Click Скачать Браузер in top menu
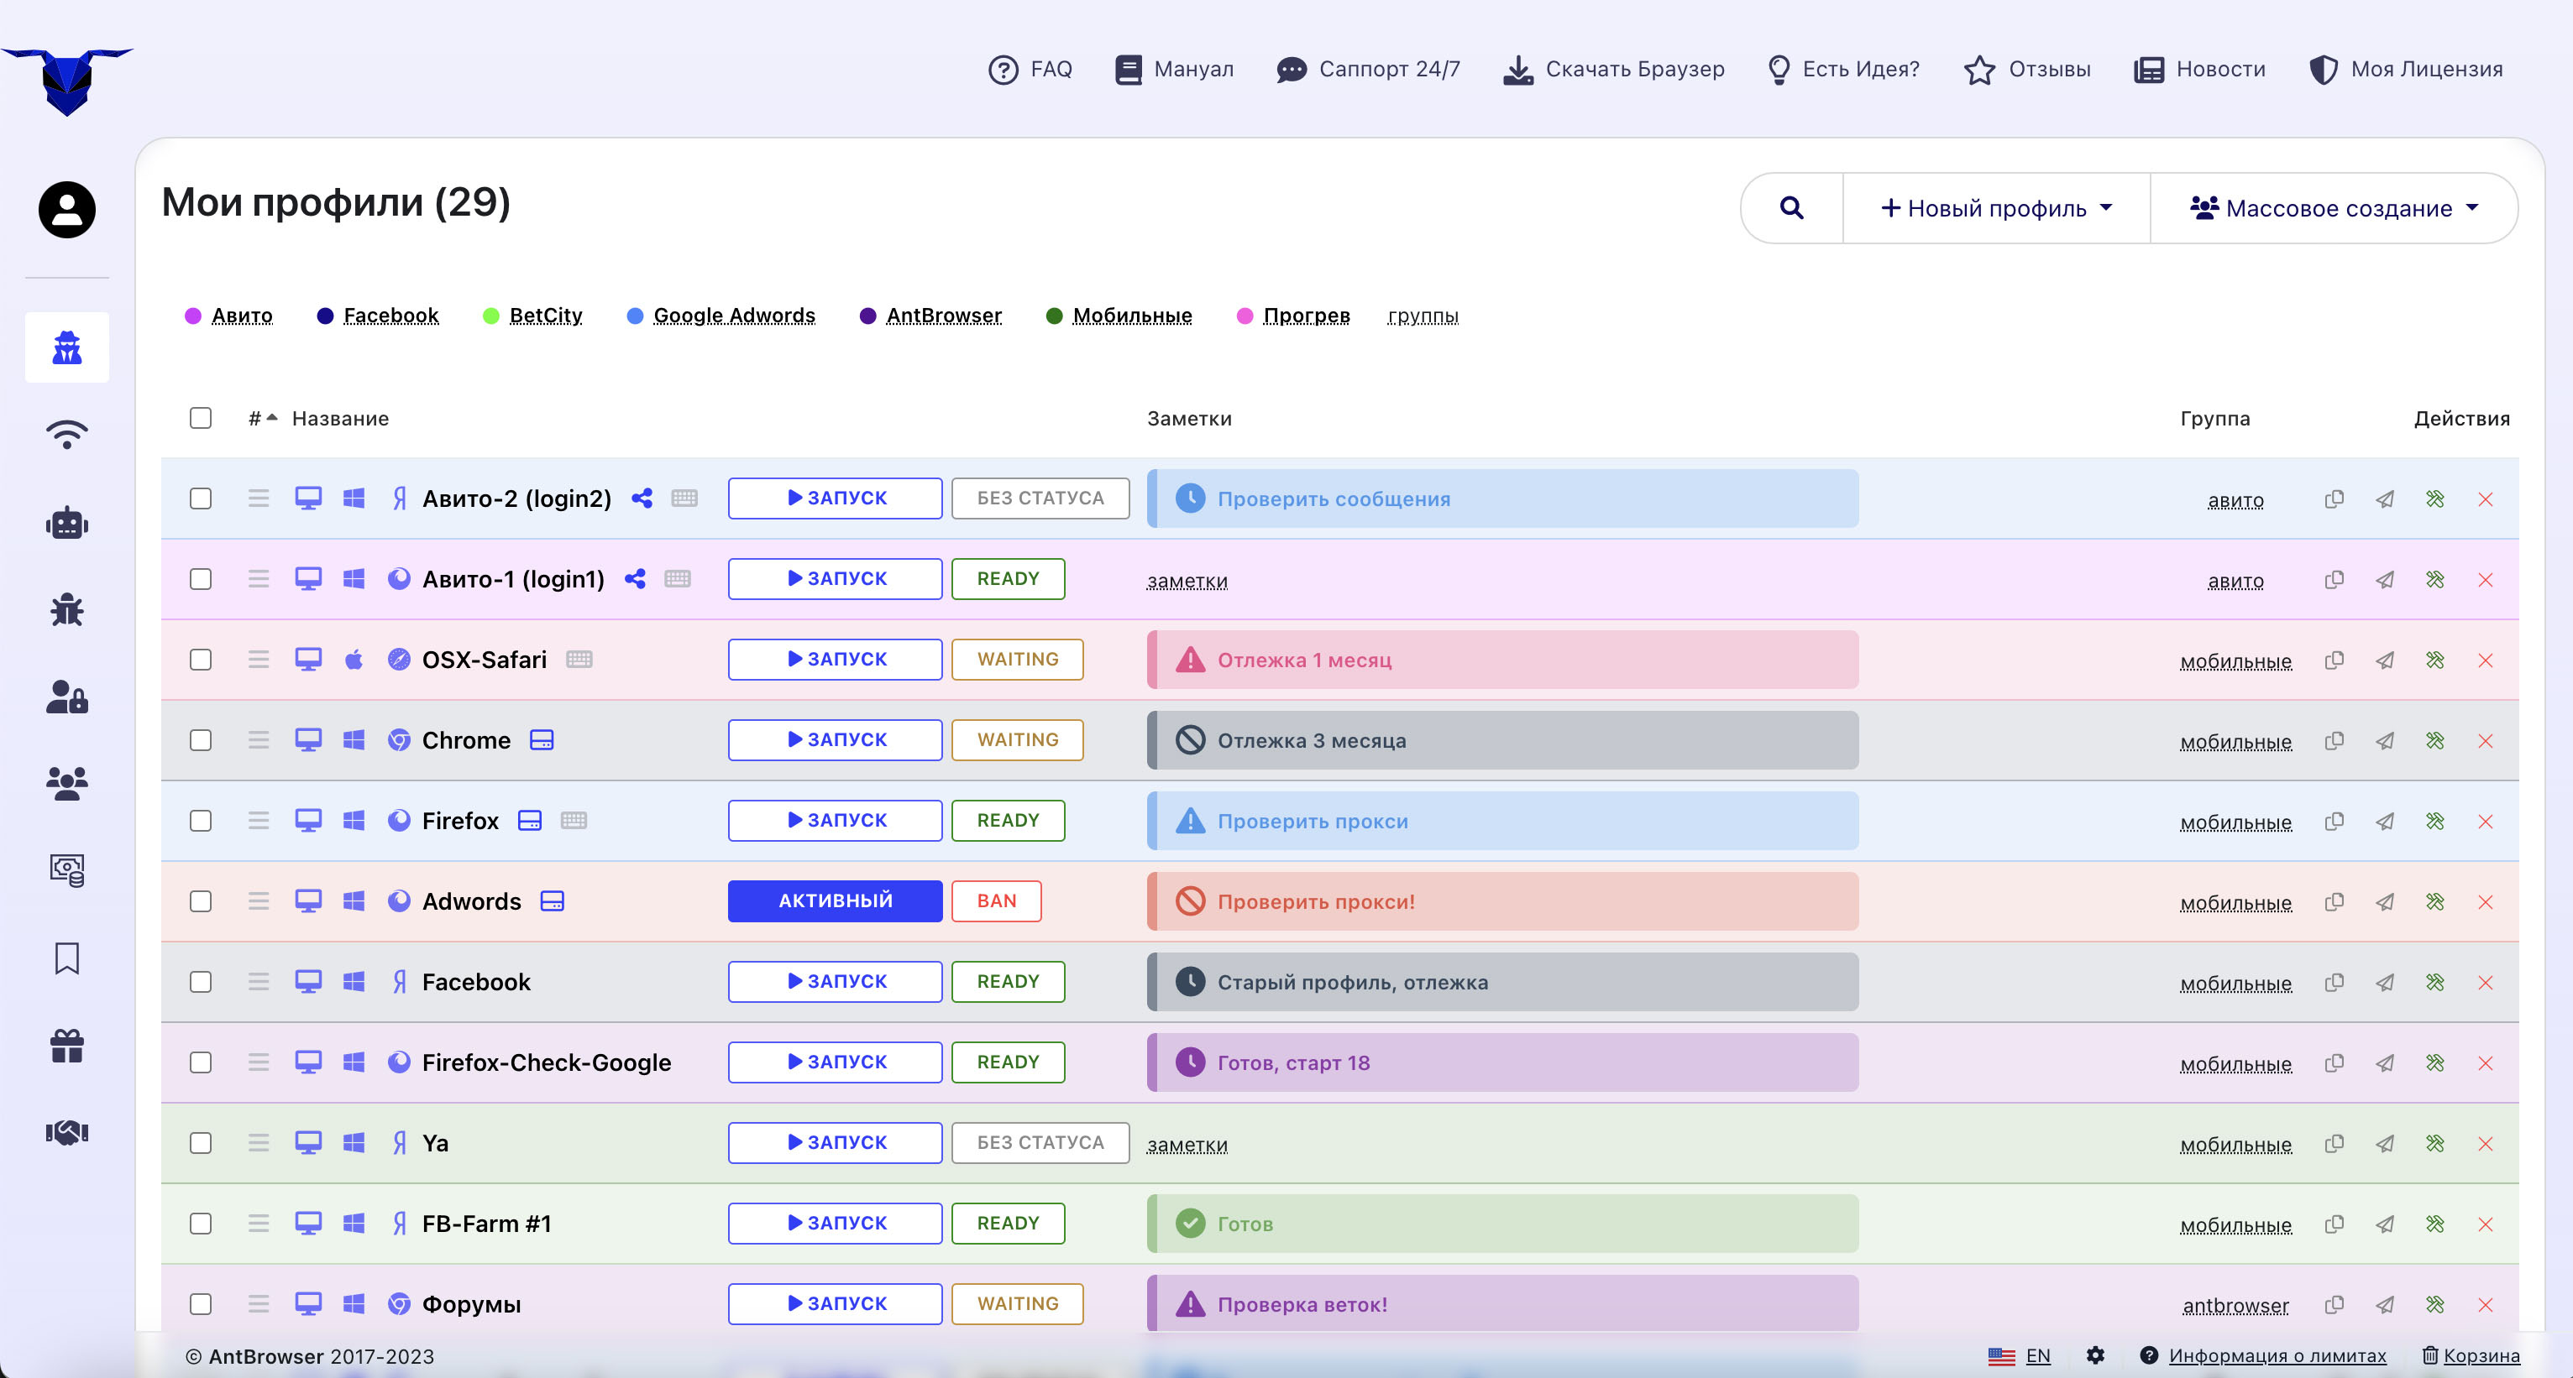 [x=1613, y=69]
